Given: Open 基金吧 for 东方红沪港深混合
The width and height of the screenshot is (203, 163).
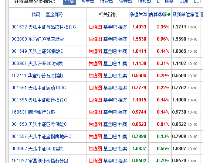Looking at the screenshot, I should click(110, 39).
